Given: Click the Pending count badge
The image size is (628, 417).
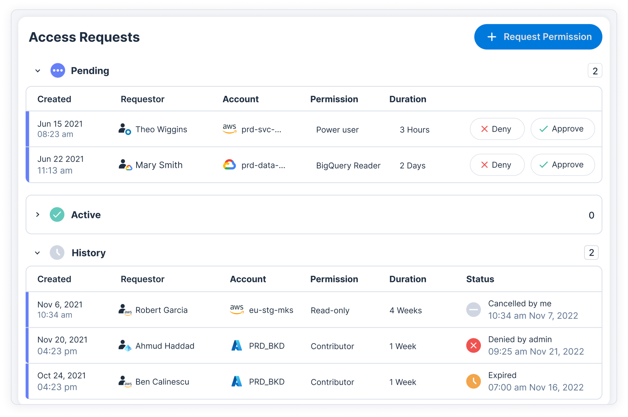Looking at the screenshot, I should click(x=595, y=71).
